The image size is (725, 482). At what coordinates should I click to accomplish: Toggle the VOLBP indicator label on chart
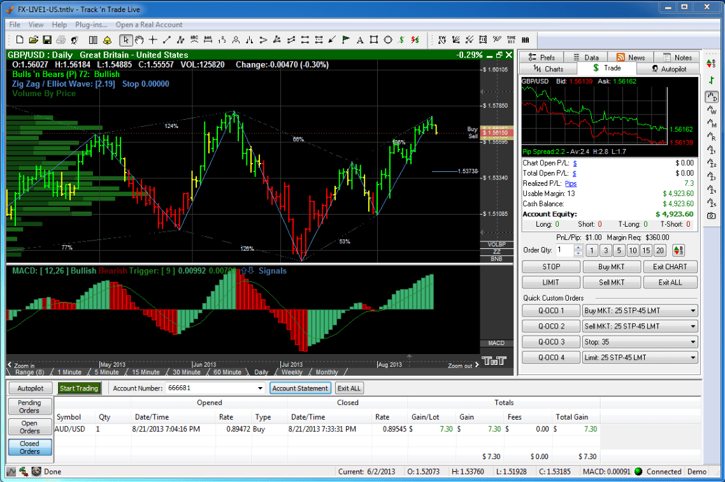[x=496, y=244]
